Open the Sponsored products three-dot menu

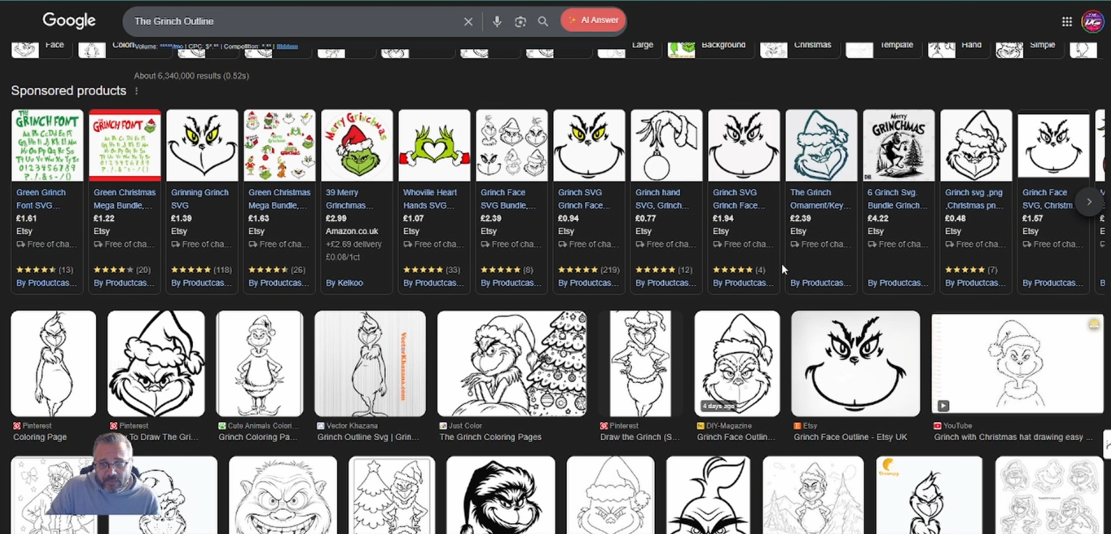(x=137, y=91)
